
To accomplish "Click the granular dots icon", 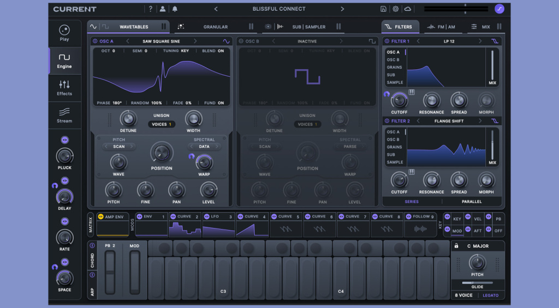I will (181, 27).
